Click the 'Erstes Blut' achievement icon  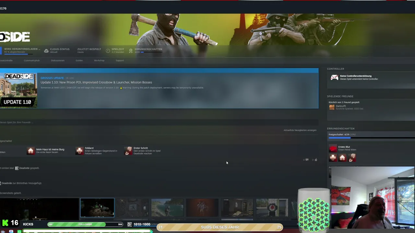tap(333, 148)
